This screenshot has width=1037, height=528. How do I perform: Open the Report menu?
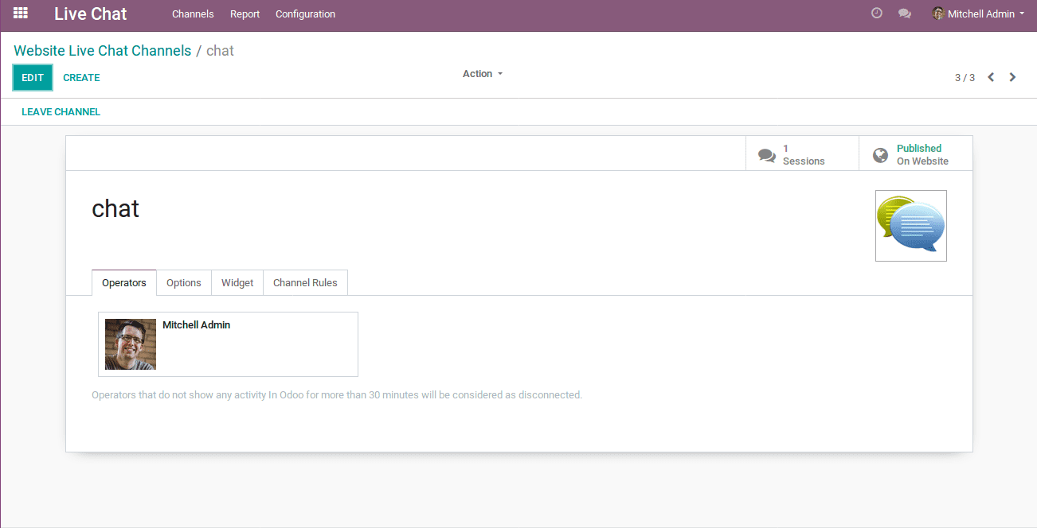point(245,14)
